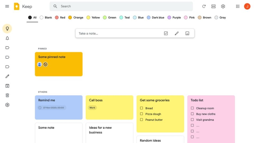Screen dimensions: 254x143
Task: Check the Buy new cloths item
Action: [192, 114]
